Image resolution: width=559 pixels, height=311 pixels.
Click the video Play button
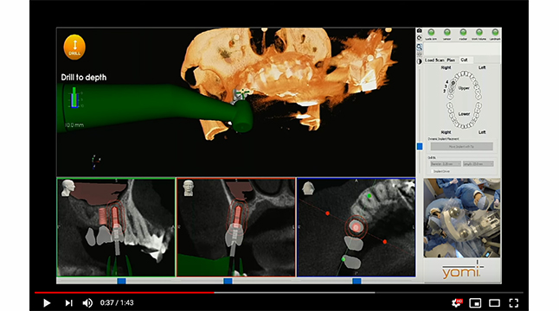coord(47,303)
